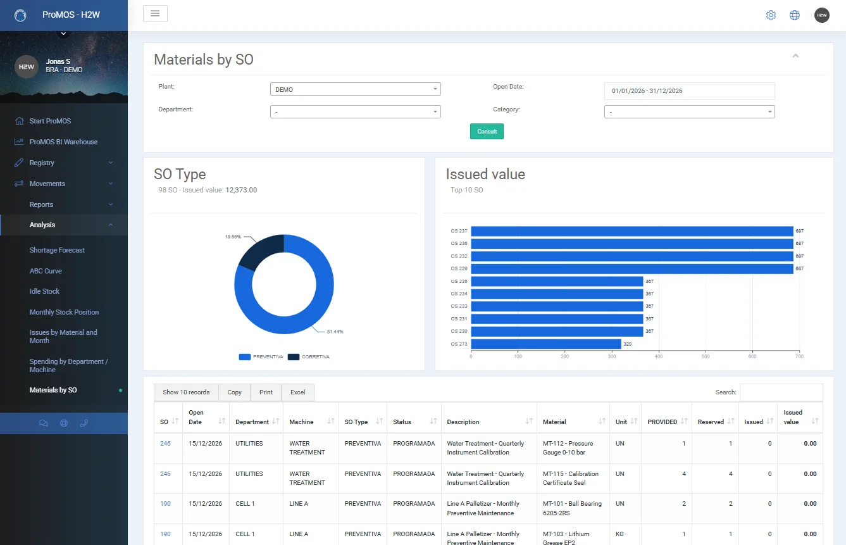Open the Category filter dropdown
Image resolution: width=846 pixels, height=545 pixels.
click(690, 112)
